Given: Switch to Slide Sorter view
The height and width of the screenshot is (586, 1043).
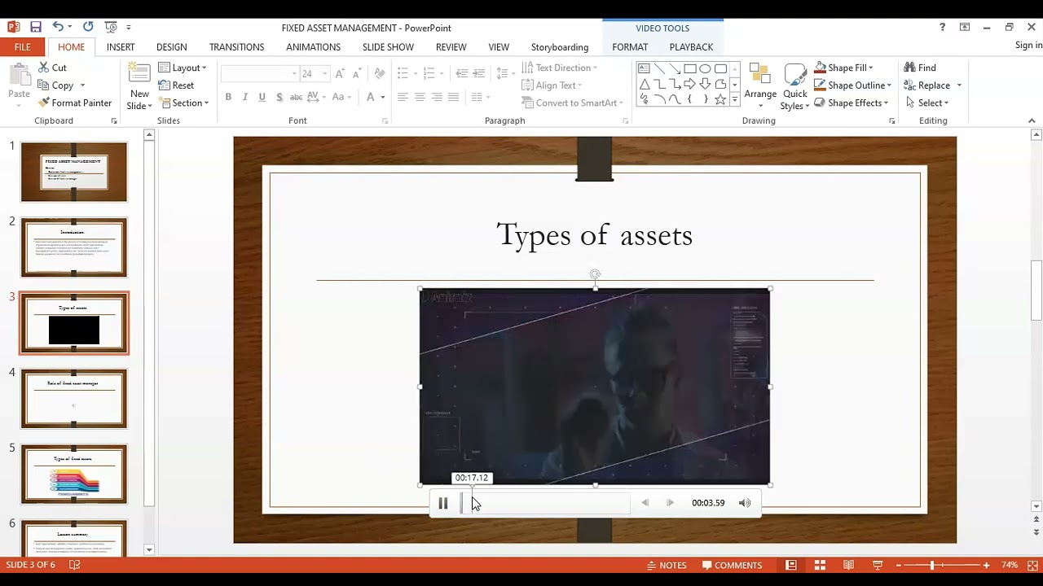Looking at the screenshot, I should tap(820, 565).
